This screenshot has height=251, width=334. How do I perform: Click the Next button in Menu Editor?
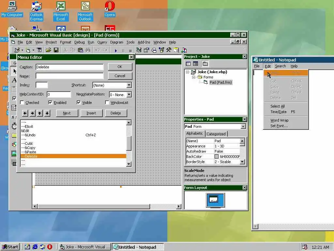pos(67,113)
